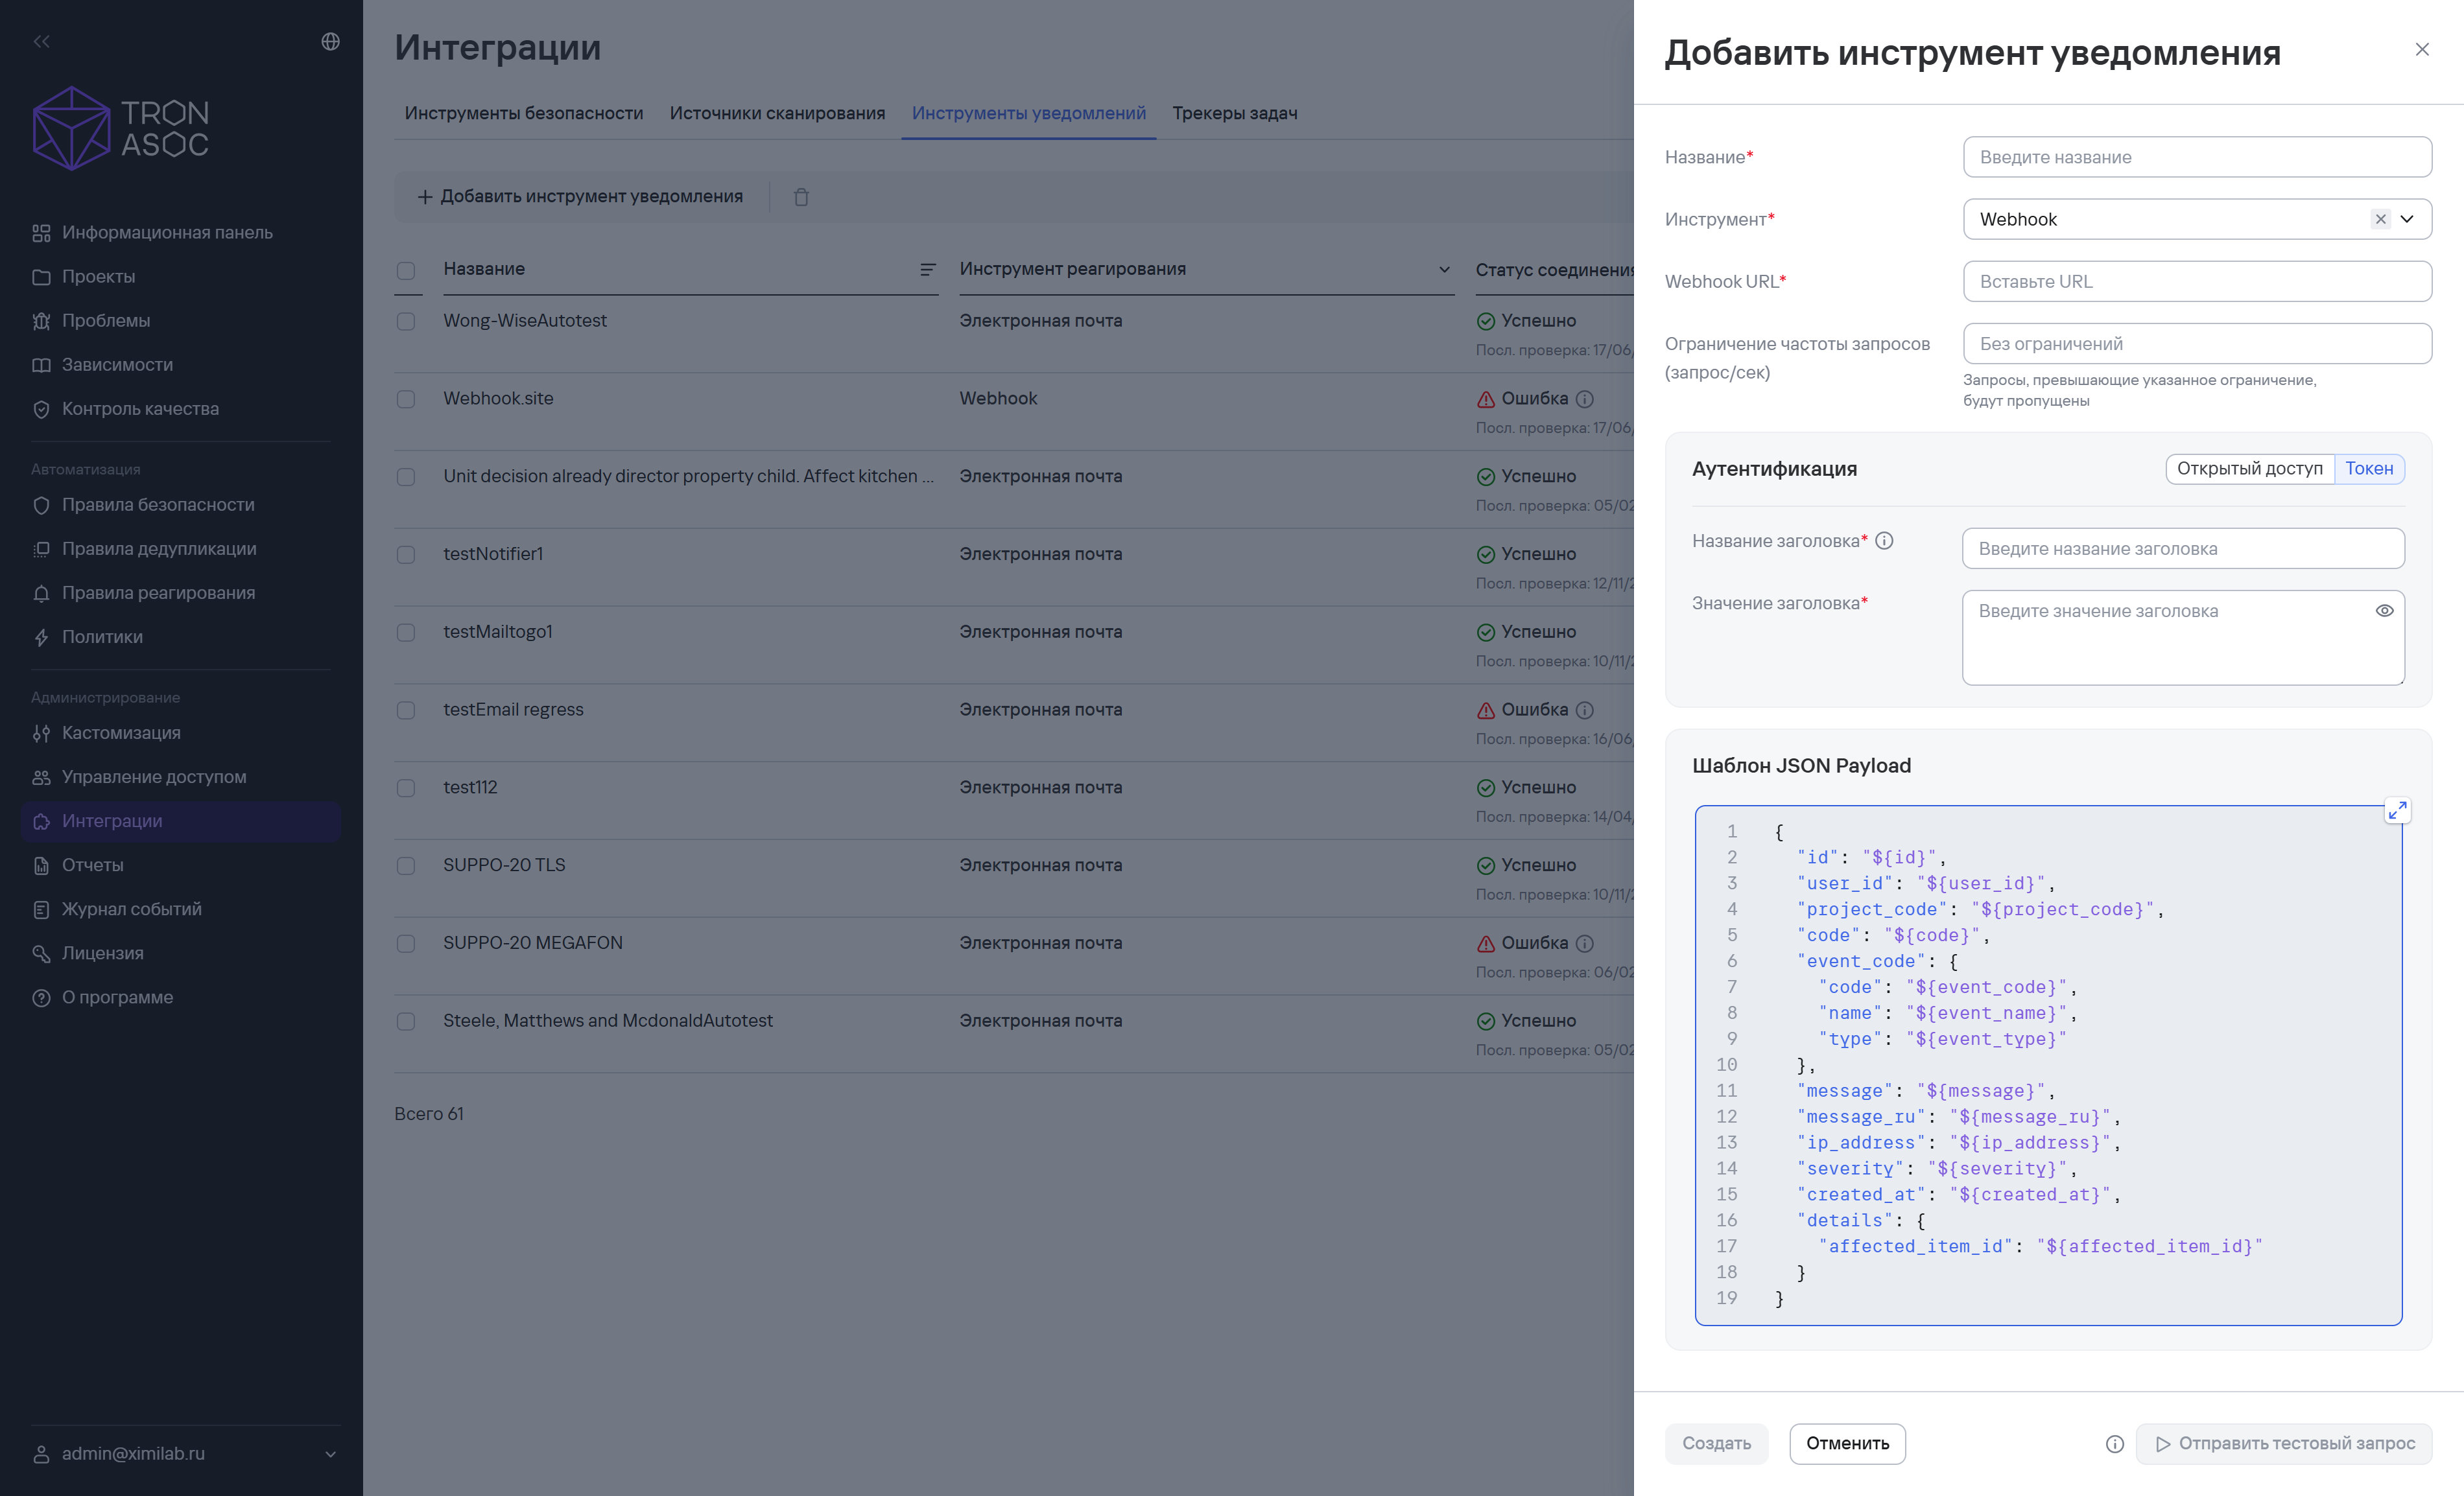The width and height of the screenshot is (2464, 1496).
Task: Select Открытый доступ authentication option
Action: [x=2249, y=469]
